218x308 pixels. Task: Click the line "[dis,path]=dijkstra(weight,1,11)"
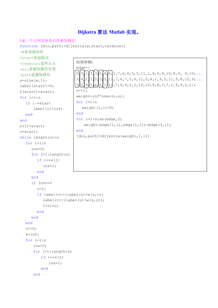[x=113, y=136]
